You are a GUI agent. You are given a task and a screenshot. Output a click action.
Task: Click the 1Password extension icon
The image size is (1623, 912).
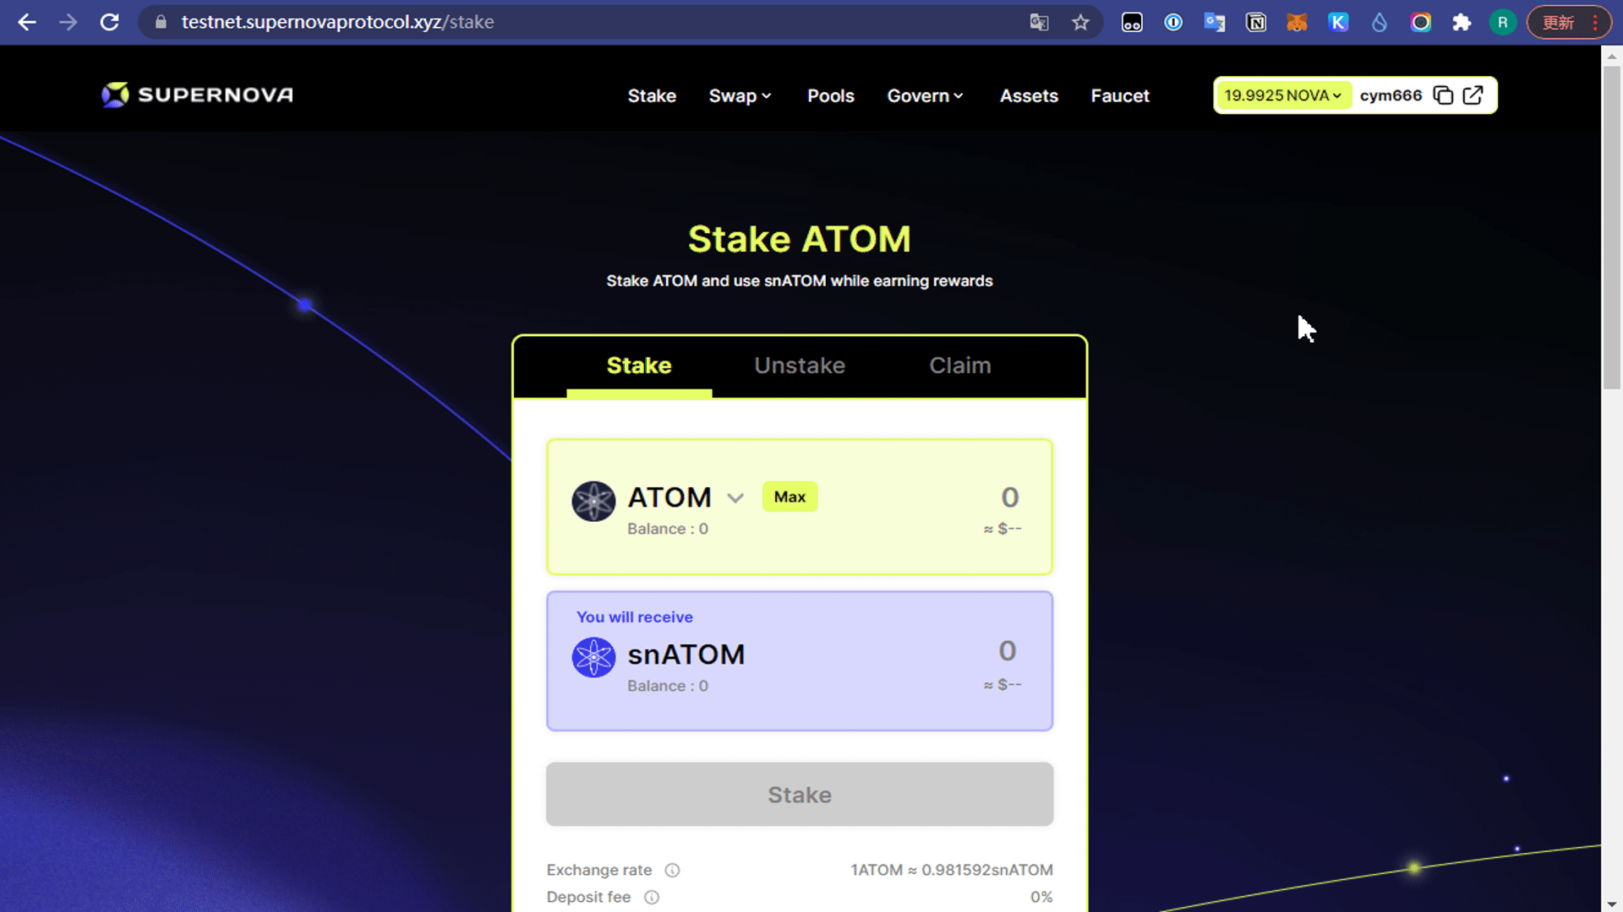pyautogui.click(x=1173, y=23)
